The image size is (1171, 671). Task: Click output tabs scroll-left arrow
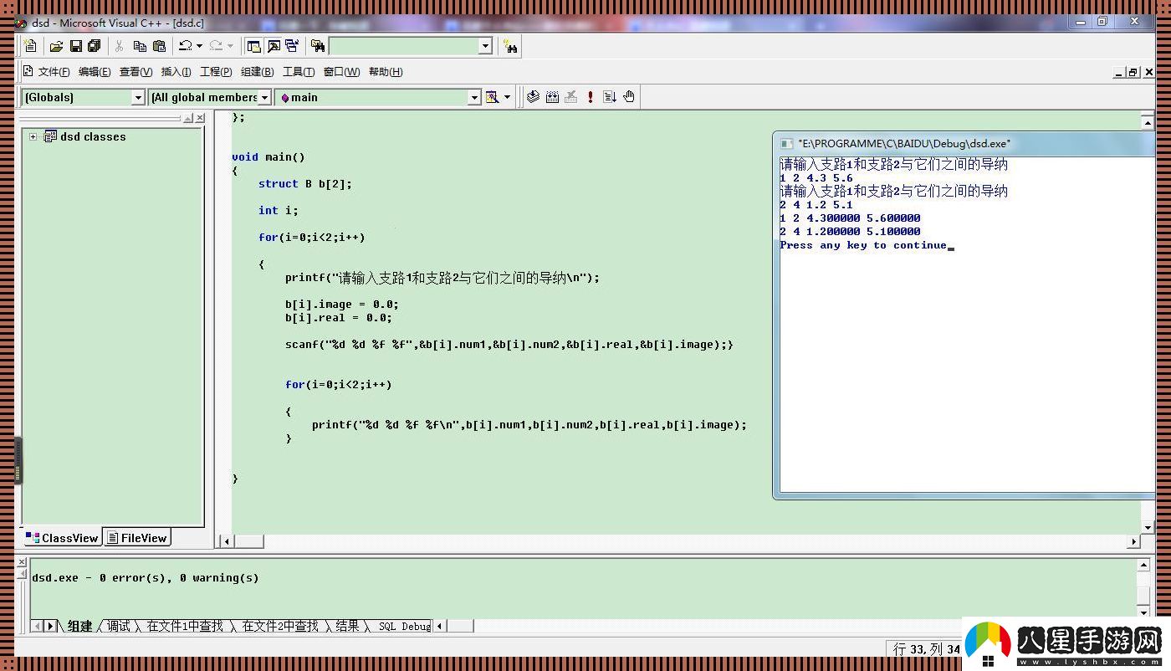[37, 626]
